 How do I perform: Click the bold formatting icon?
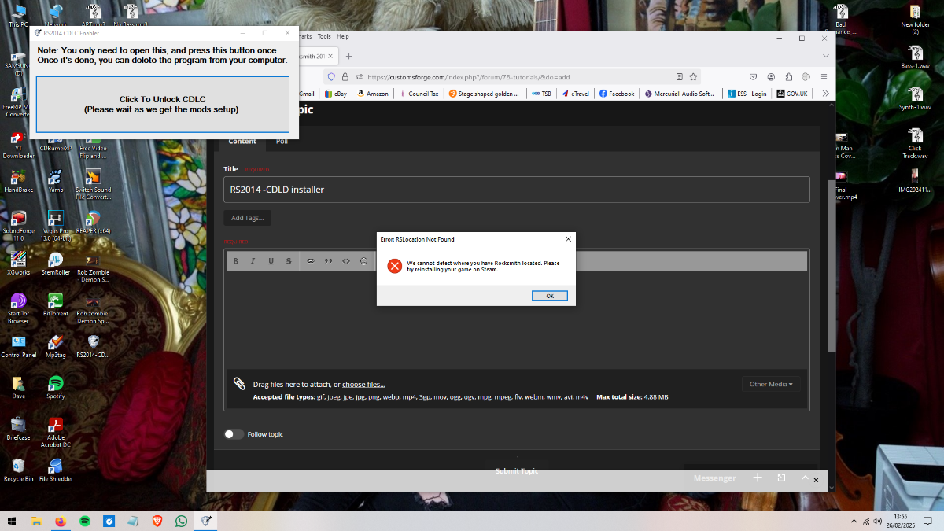point(235,261)
